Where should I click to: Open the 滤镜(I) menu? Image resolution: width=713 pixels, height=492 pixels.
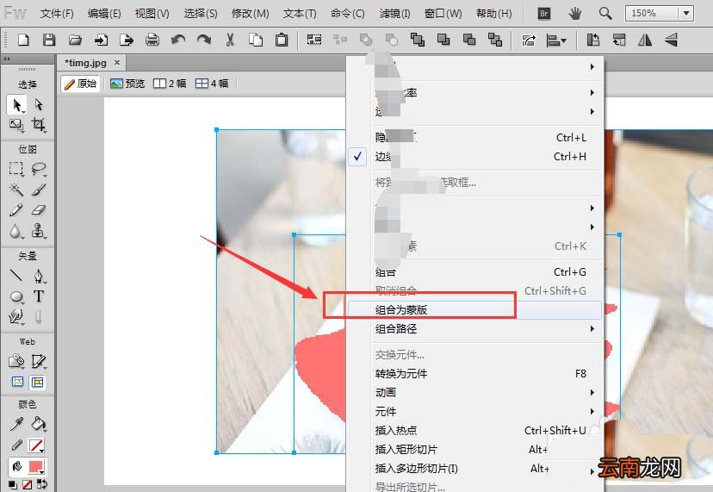tap(394, 14)
